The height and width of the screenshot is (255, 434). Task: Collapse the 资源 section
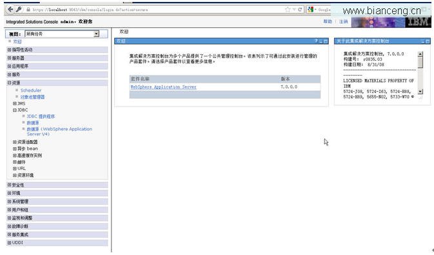pyautogui.click(x=10, y=83)
